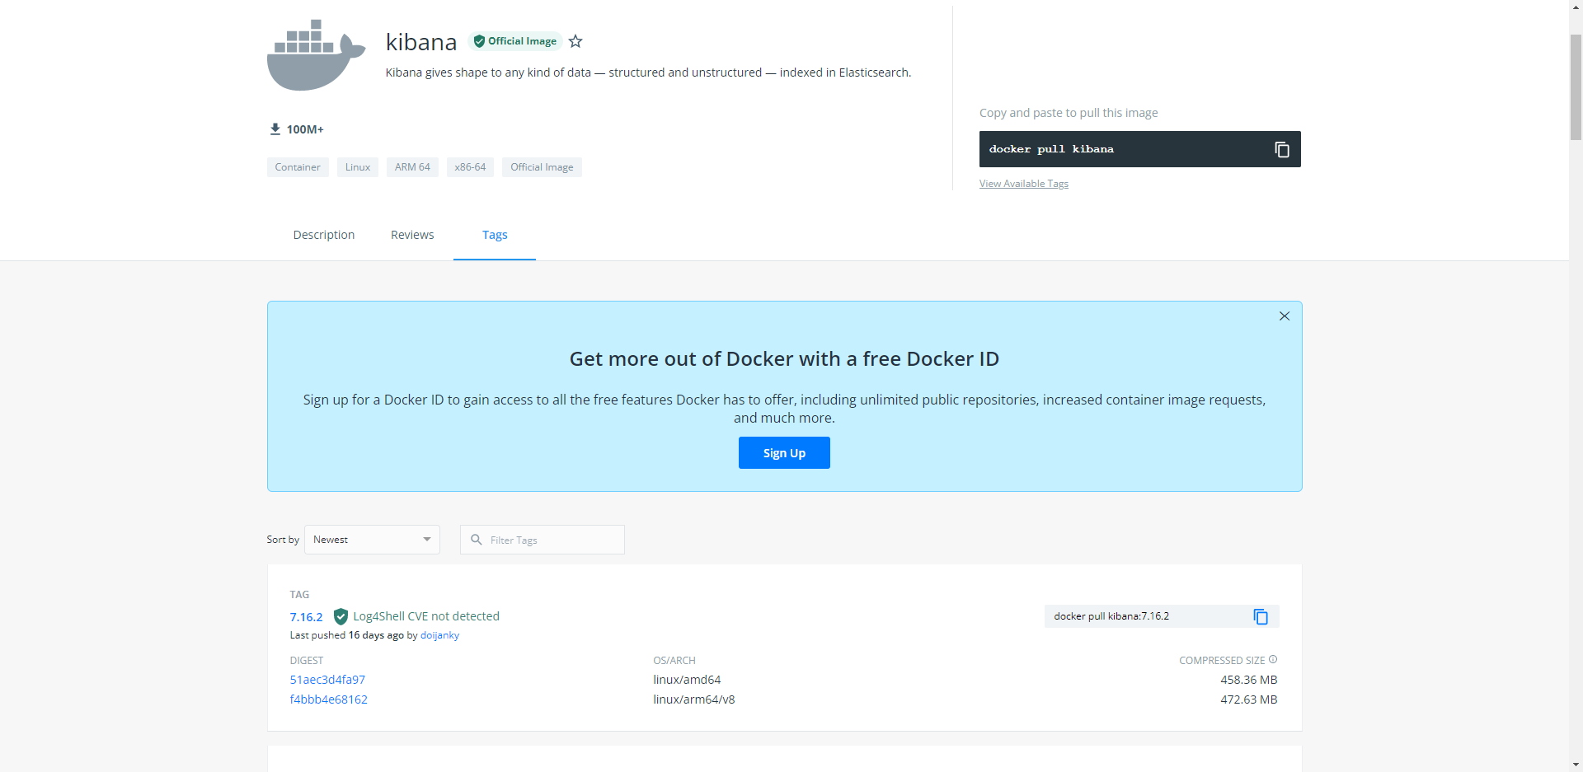Screen dimensions: 1583x772
Task: Click the search icon in Filter Tags
Action: click(x=476, y=540)
